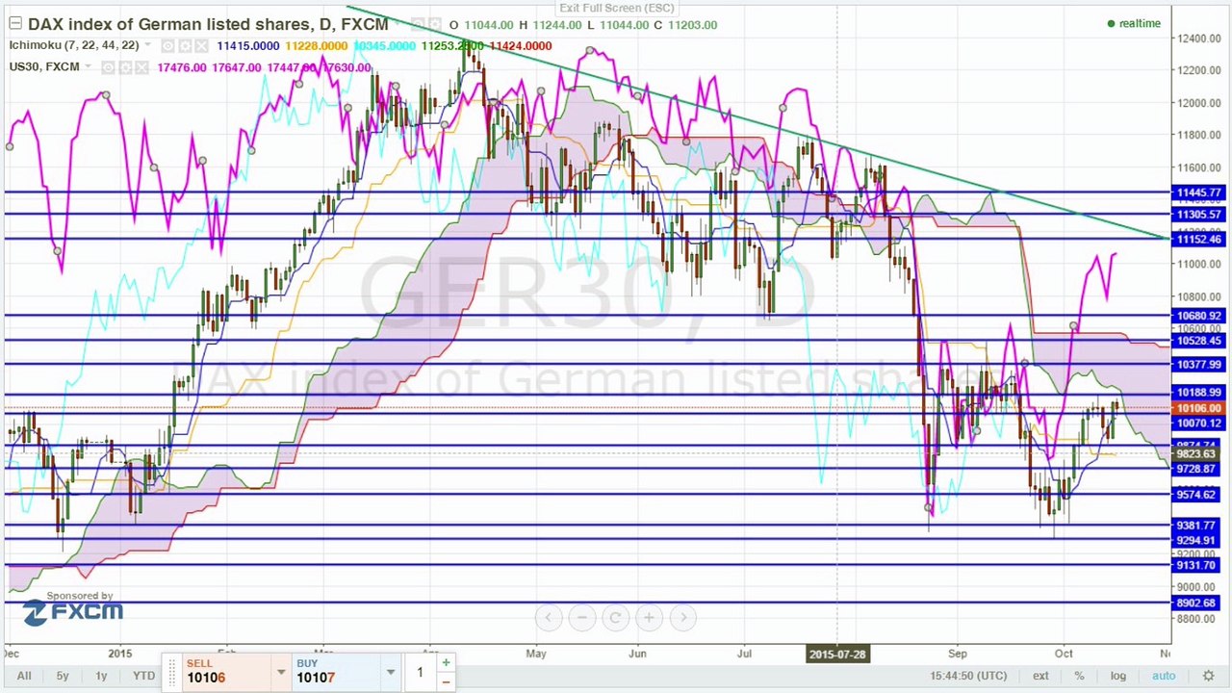The image size is (1232, 693).
Task: Reset the chart view with circular arrow
Action: 615,618
